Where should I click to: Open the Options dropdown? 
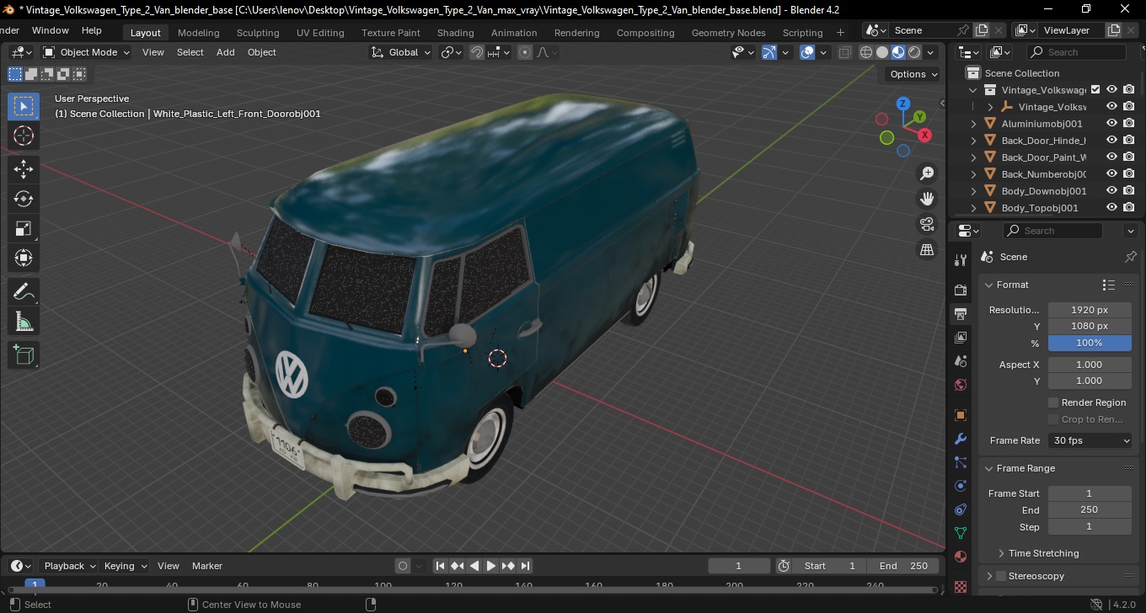coord(913,74)
